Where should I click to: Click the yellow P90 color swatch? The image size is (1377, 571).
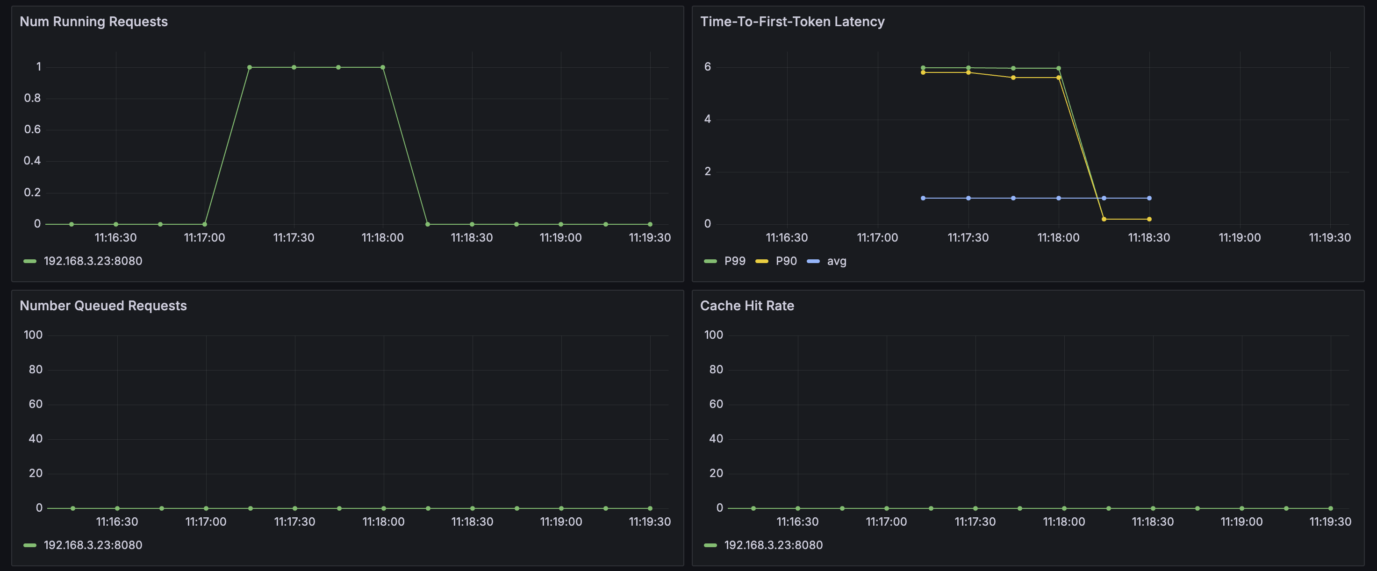click(x=762, y=261)
